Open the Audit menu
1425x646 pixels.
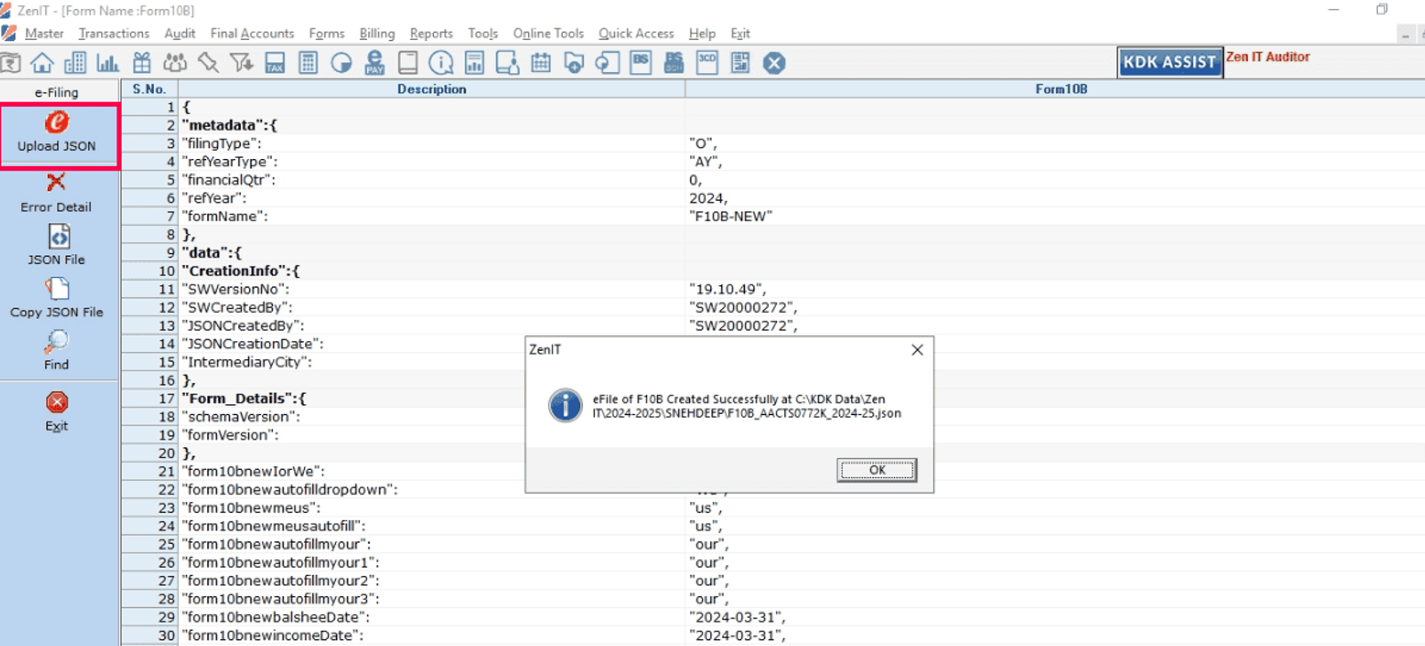[x=180, y=34]
